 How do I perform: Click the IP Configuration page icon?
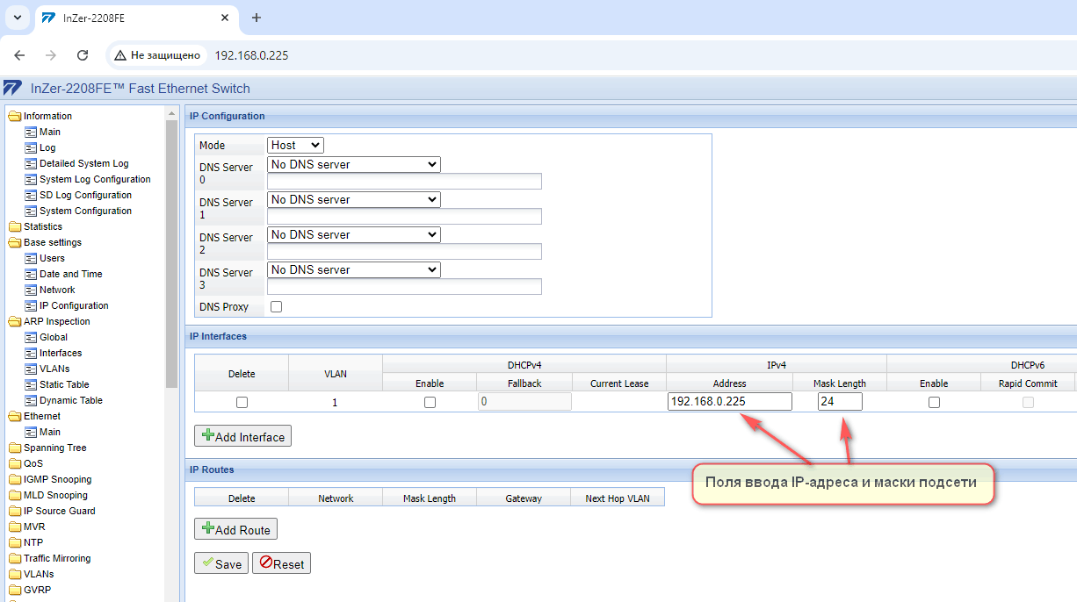tap(31, 305)
